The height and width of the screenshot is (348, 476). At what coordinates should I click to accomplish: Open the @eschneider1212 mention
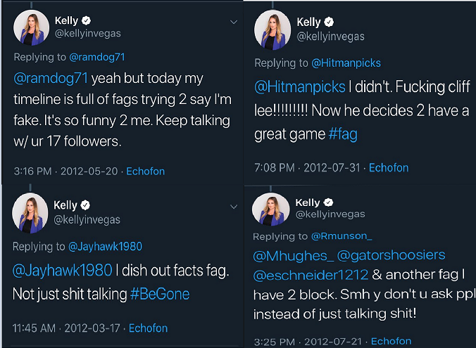pos(311,275)
